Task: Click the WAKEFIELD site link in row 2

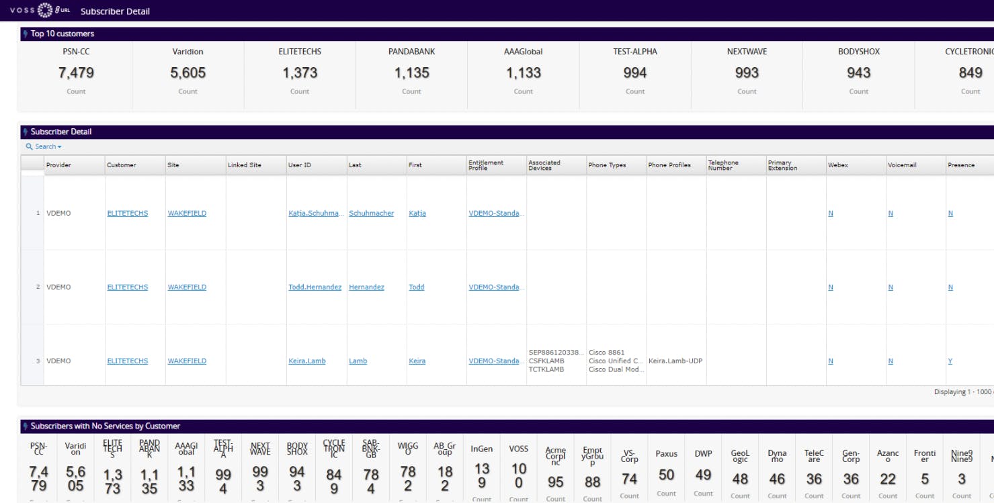Action: coord(187,287)
